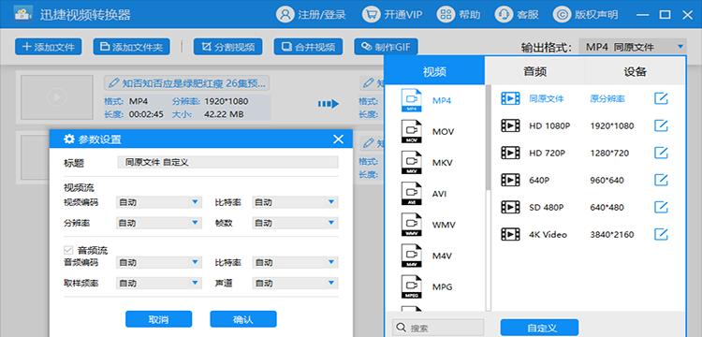Click the film icon beside 4K Video
This screenshot has height=337, width=702.
pos(510,234)
